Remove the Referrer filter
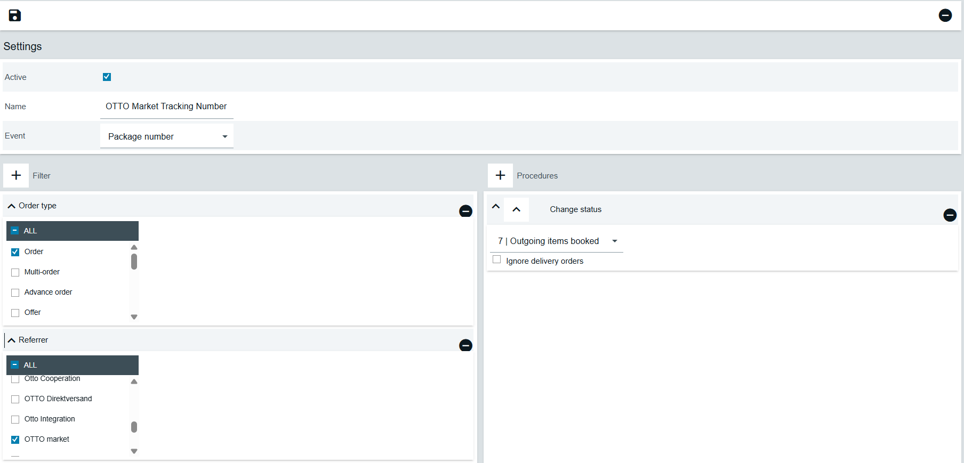 [465, 345]
